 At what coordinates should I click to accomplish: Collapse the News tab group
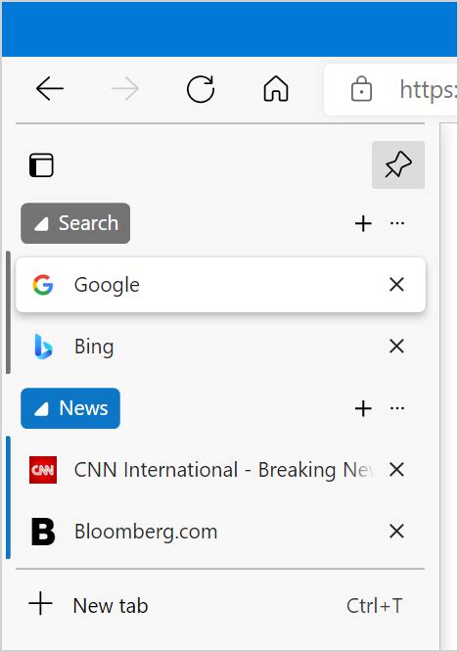pos(70,408)
